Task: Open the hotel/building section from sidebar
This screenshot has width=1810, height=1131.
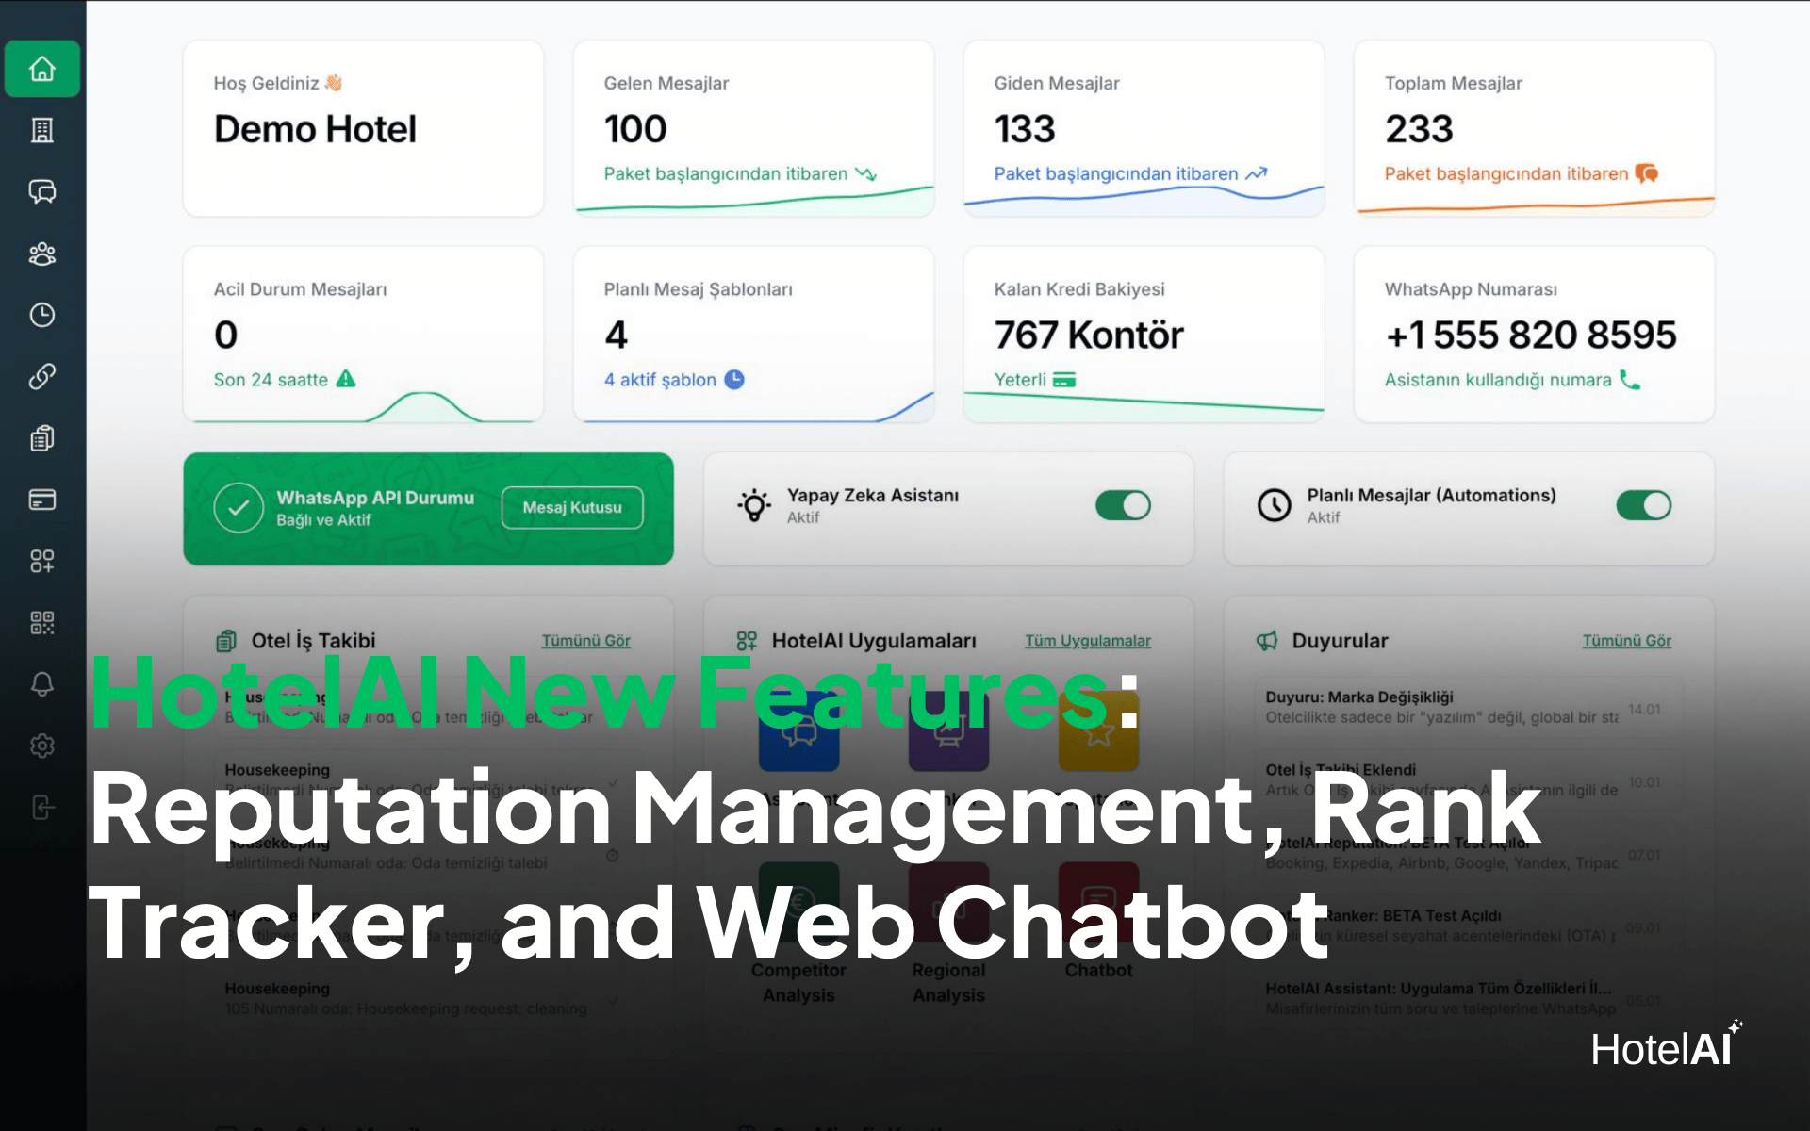Action: (41, 131)
